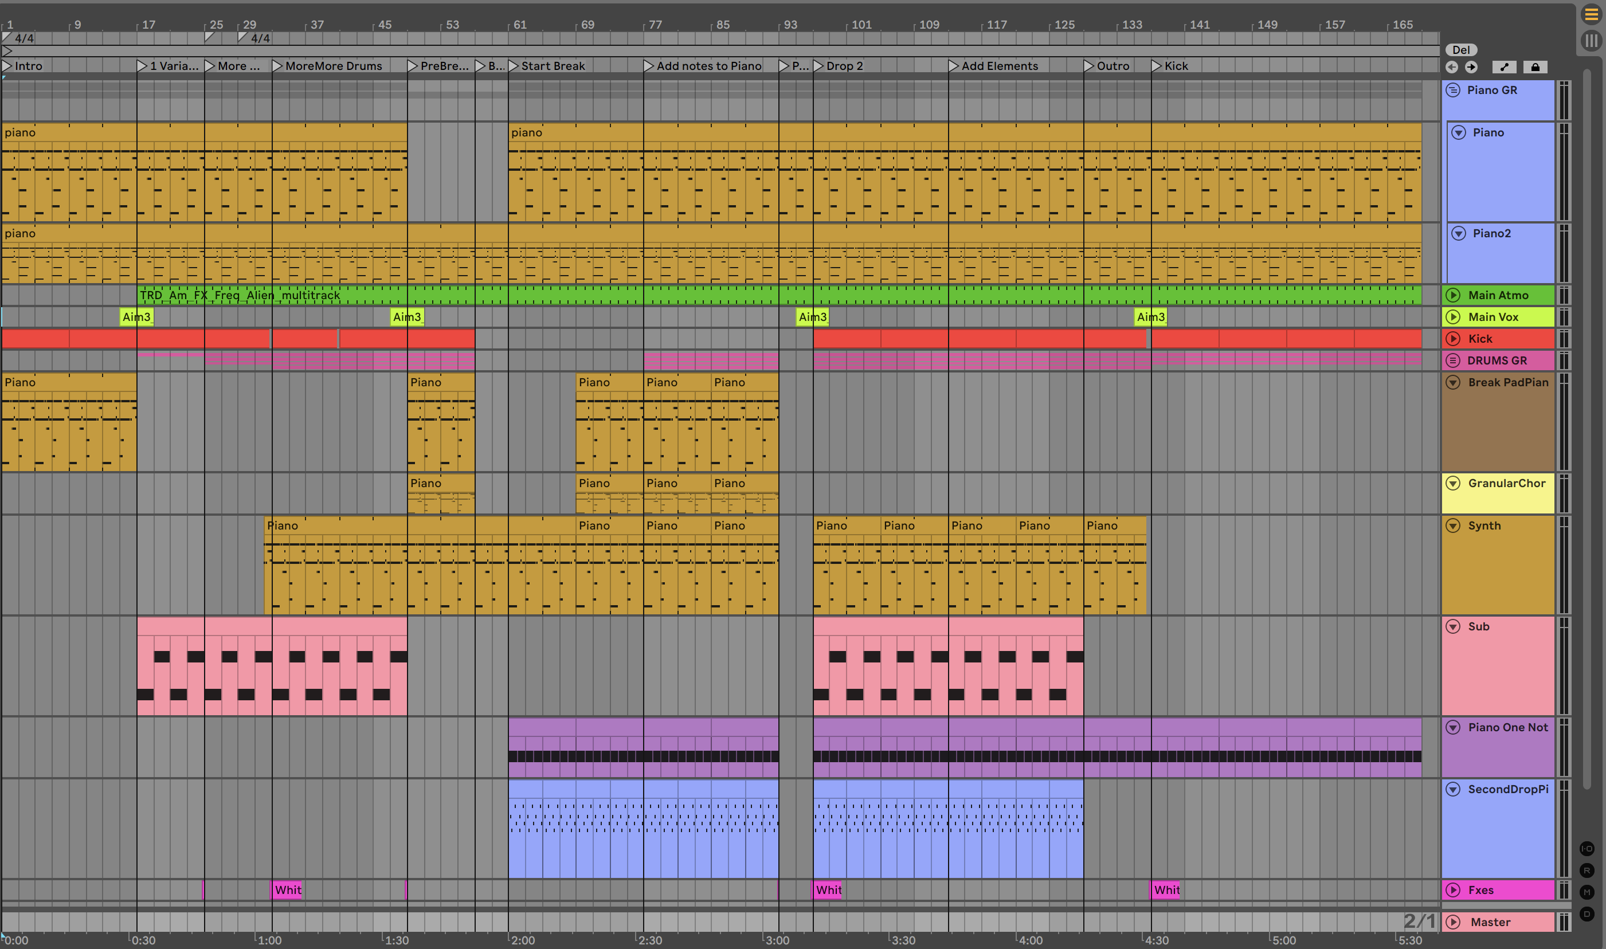Fold the Break PadPian track

pos(1453,382)
